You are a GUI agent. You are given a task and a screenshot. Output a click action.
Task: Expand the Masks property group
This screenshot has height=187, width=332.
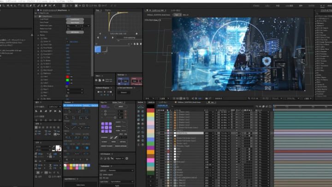[x=38, y=35]
